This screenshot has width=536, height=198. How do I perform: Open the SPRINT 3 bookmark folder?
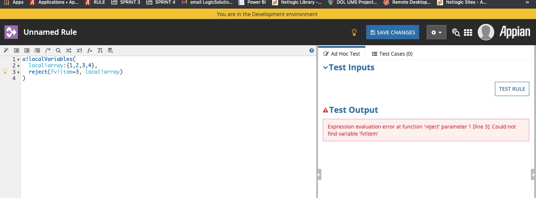pos(126,2)
